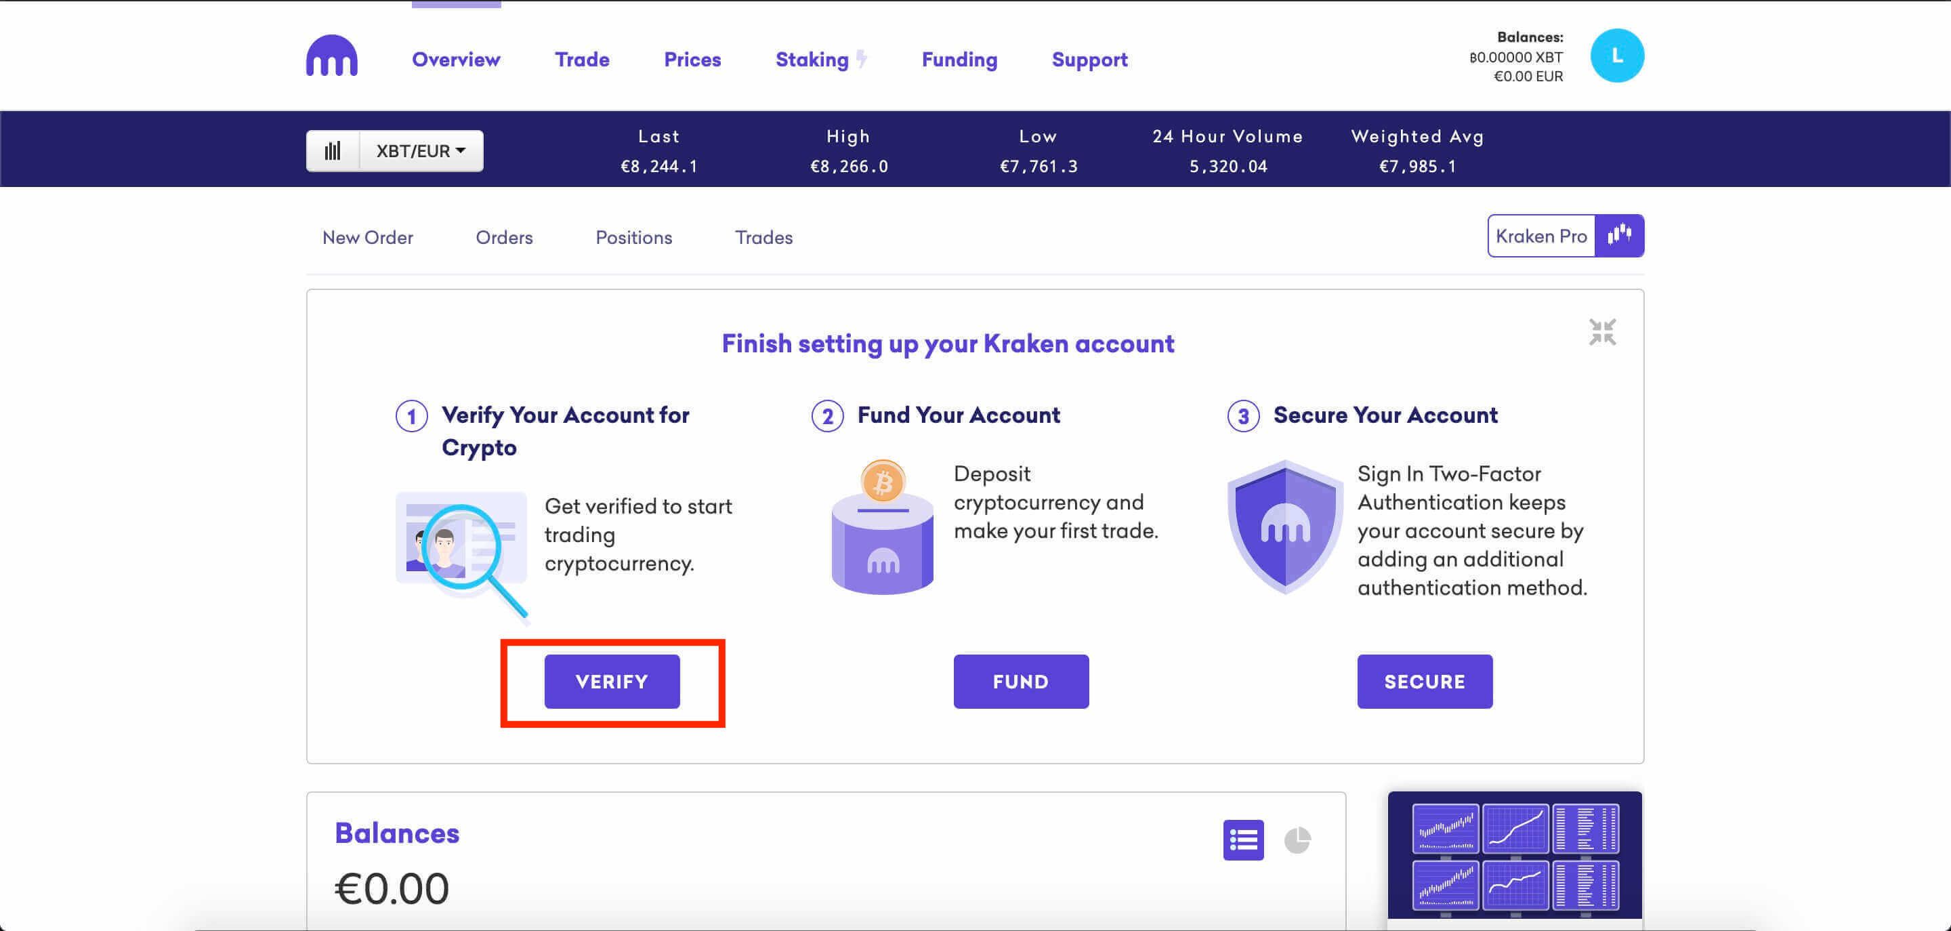The width and height of the screenshot is (1951, 931).
Task: Switch balances to pie chart view
Action: click(1297, 840)
